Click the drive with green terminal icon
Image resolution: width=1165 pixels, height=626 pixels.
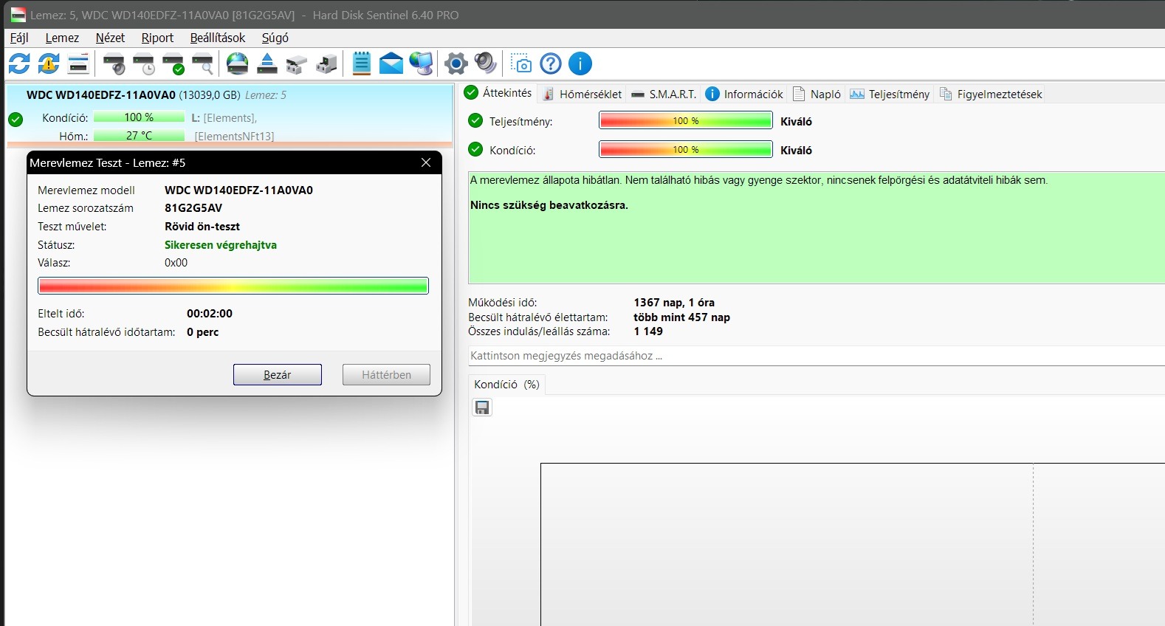point(326,64)
